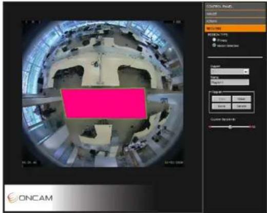Open the Region dropdown list
Screen dimensions: 267x213
(230, 71)
